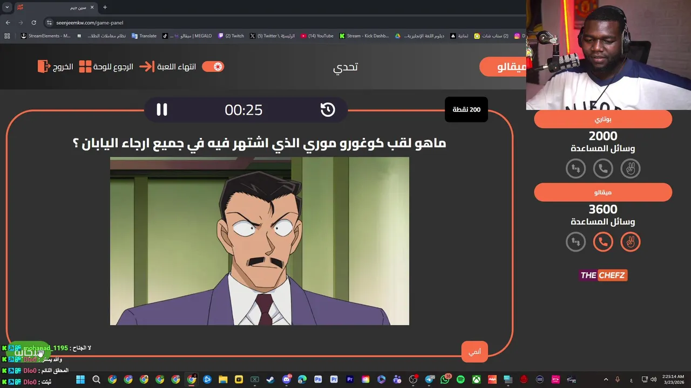Viewport: 691px width, 388px height.
Task: Open Photoshop from the taskbar
Action: (318, 379)
